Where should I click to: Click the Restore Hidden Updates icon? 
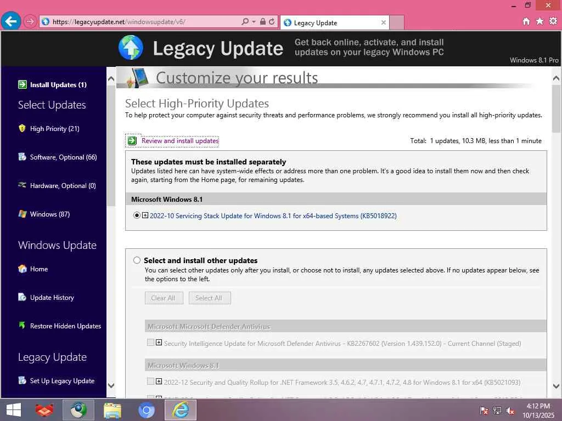click(22, 326)
